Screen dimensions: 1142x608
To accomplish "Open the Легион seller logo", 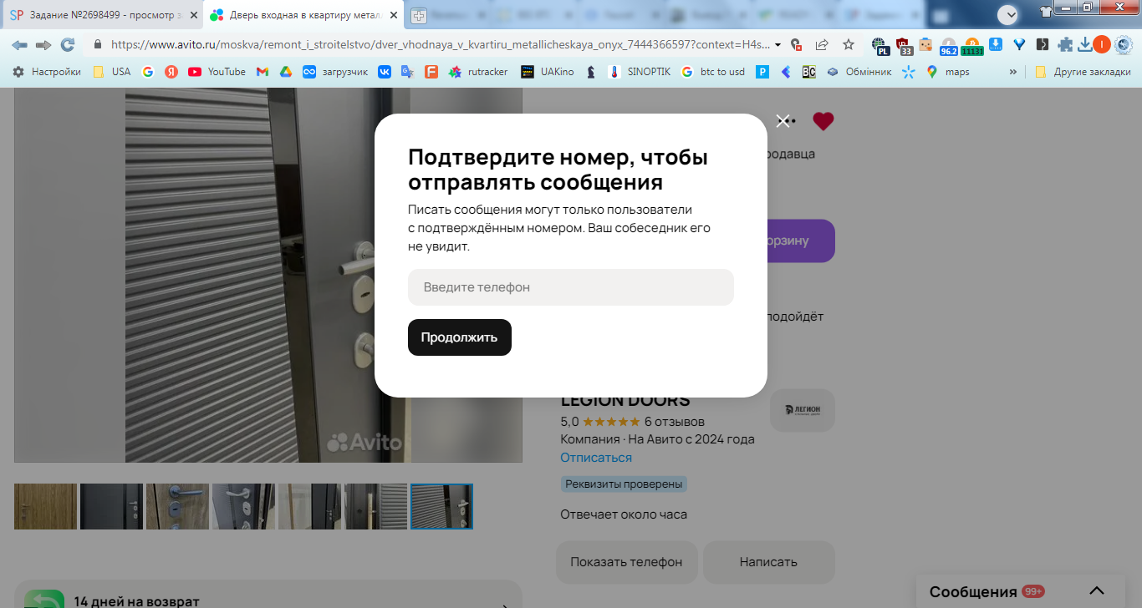I will [x=803, y=410].
